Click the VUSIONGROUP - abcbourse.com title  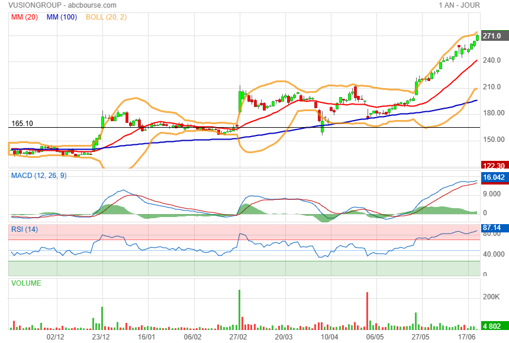pos(54,5)
